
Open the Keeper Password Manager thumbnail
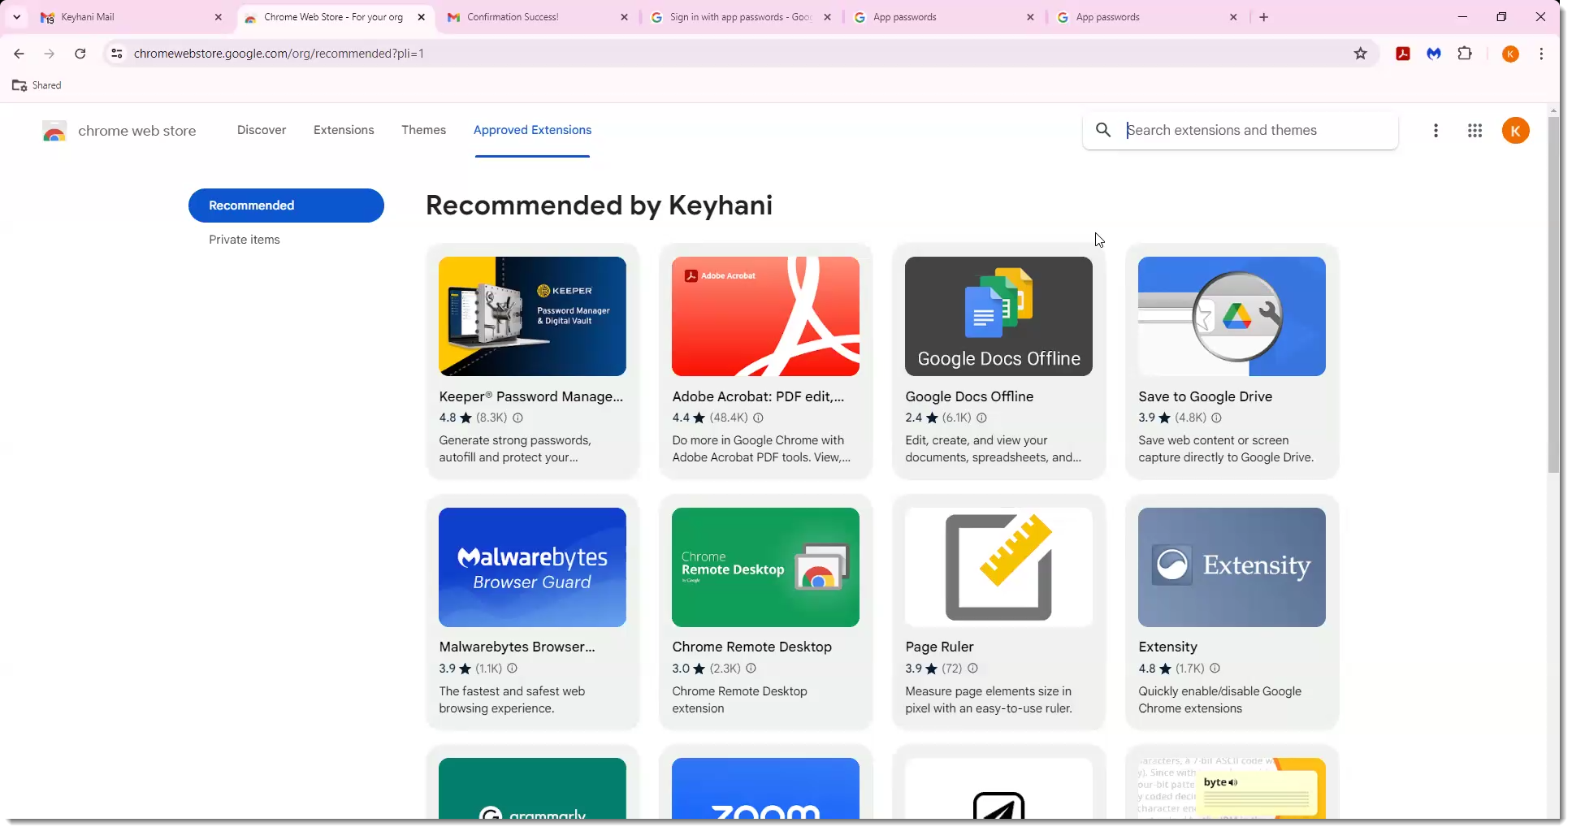pos(532,317)
